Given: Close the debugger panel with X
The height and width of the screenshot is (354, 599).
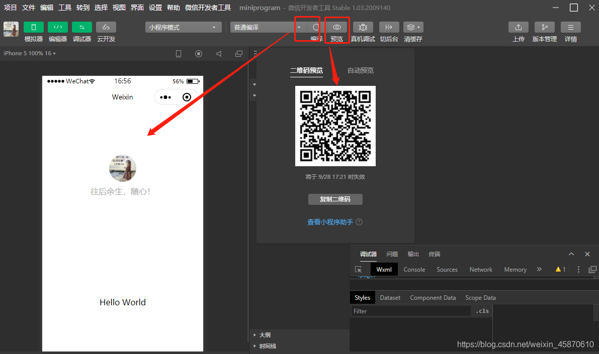Looking at the screenshot, I should point(587,254).
